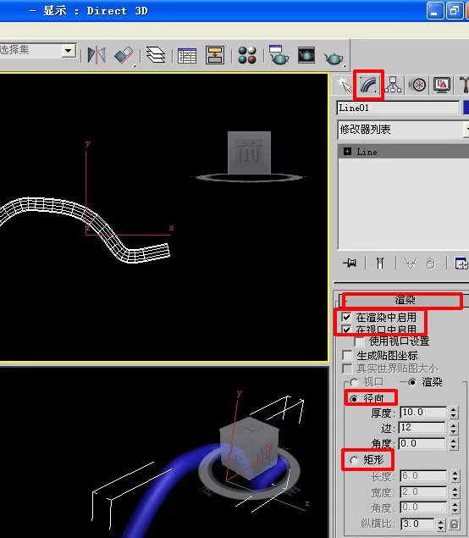This screenshot has width=469, height=538.
Task: Click the Mirror tool icon
Action: [x=97, y=55]
